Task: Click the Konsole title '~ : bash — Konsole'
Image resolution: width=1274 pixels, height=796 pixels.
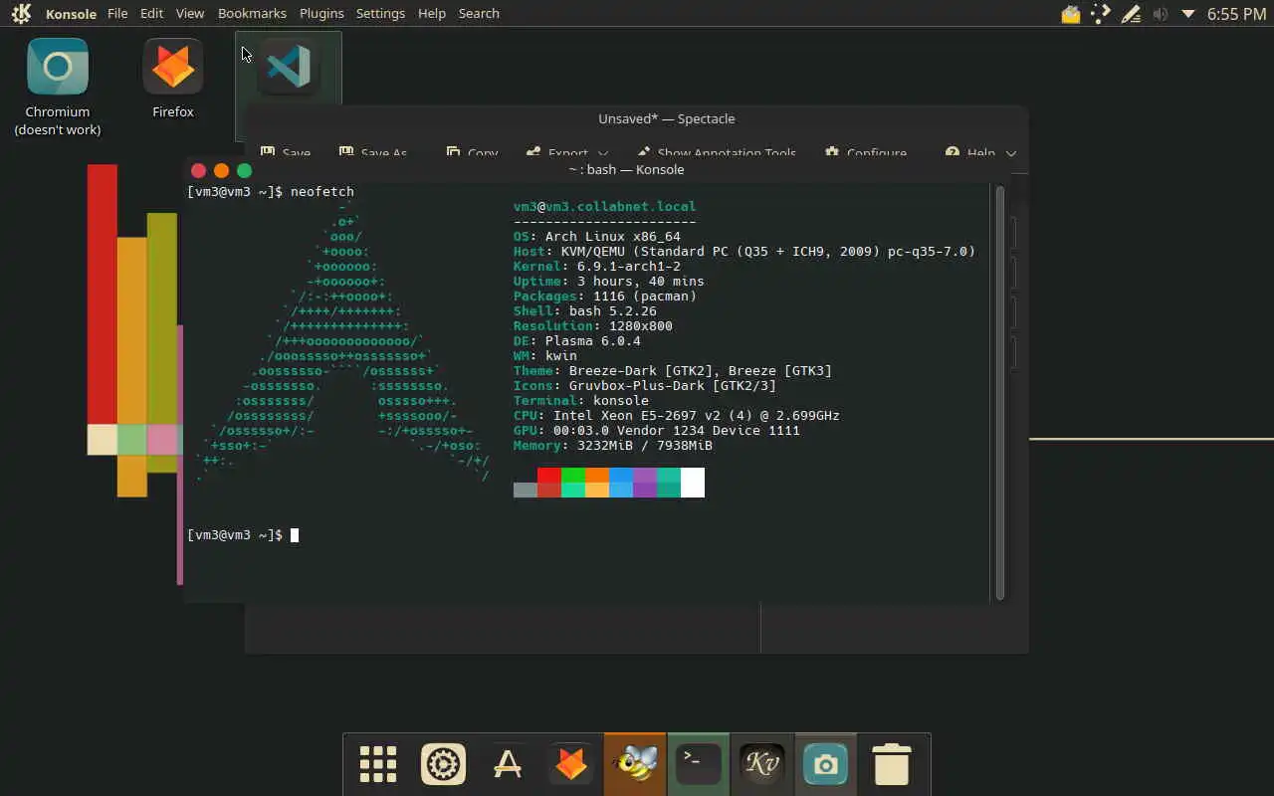Action: 626,169
